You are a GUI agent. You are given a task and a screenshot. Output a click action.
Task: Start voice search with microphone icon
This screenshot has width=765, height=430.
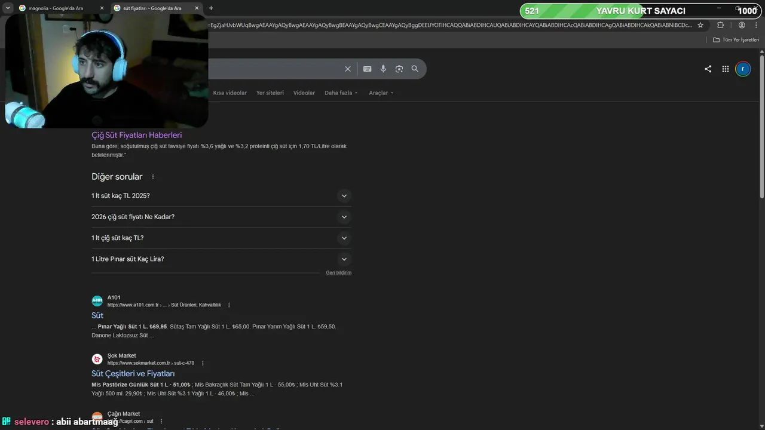tap(383, 69)
